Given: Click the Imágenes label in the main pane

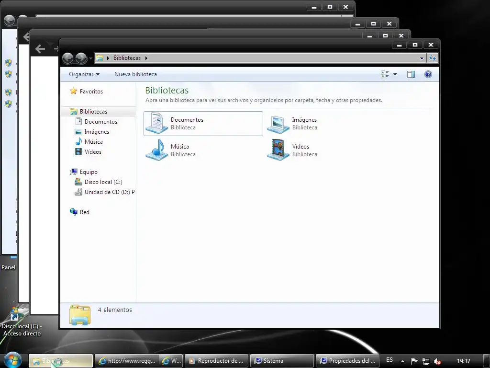Looking at the screenshot, I should (x=304, y=120).
